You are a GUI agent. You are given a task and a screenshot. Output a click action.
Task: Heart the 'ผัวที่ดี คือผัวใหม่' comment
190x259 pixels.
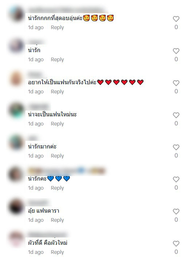pyautogui.click(x=176, y=244)
